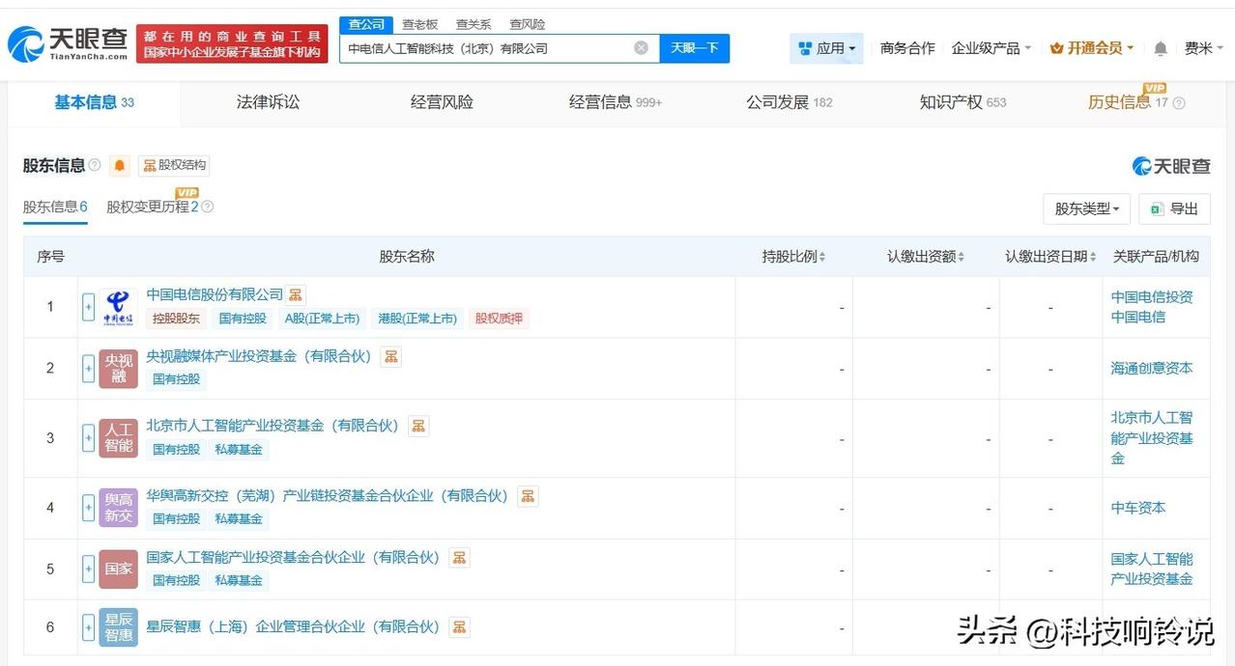This screenshot has width=1235, height=666.
Task: Expand row 6 星辰智惠 with plus
Action: click(89, 627)
